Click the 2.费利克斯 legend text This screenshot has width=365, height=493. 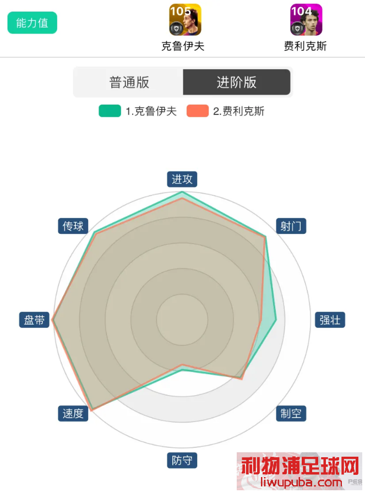pyautogui.click(x=239, y=111)
